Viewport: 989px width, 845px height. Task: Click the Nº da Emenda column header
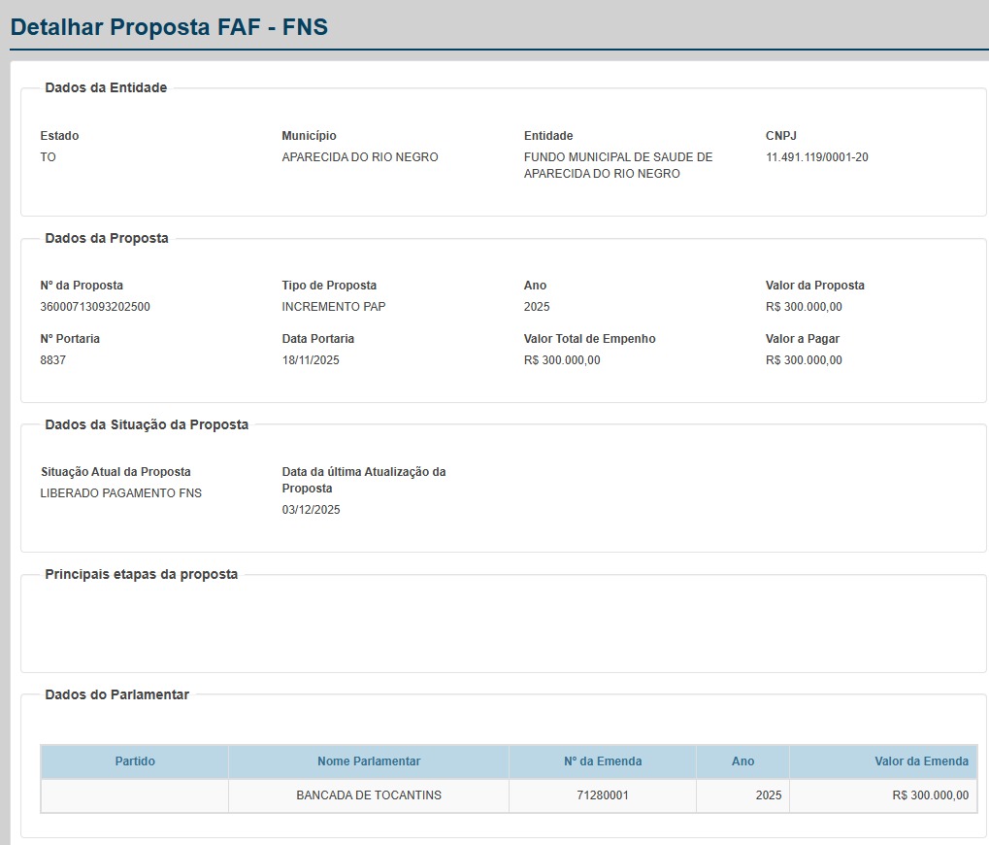point(603,761)
